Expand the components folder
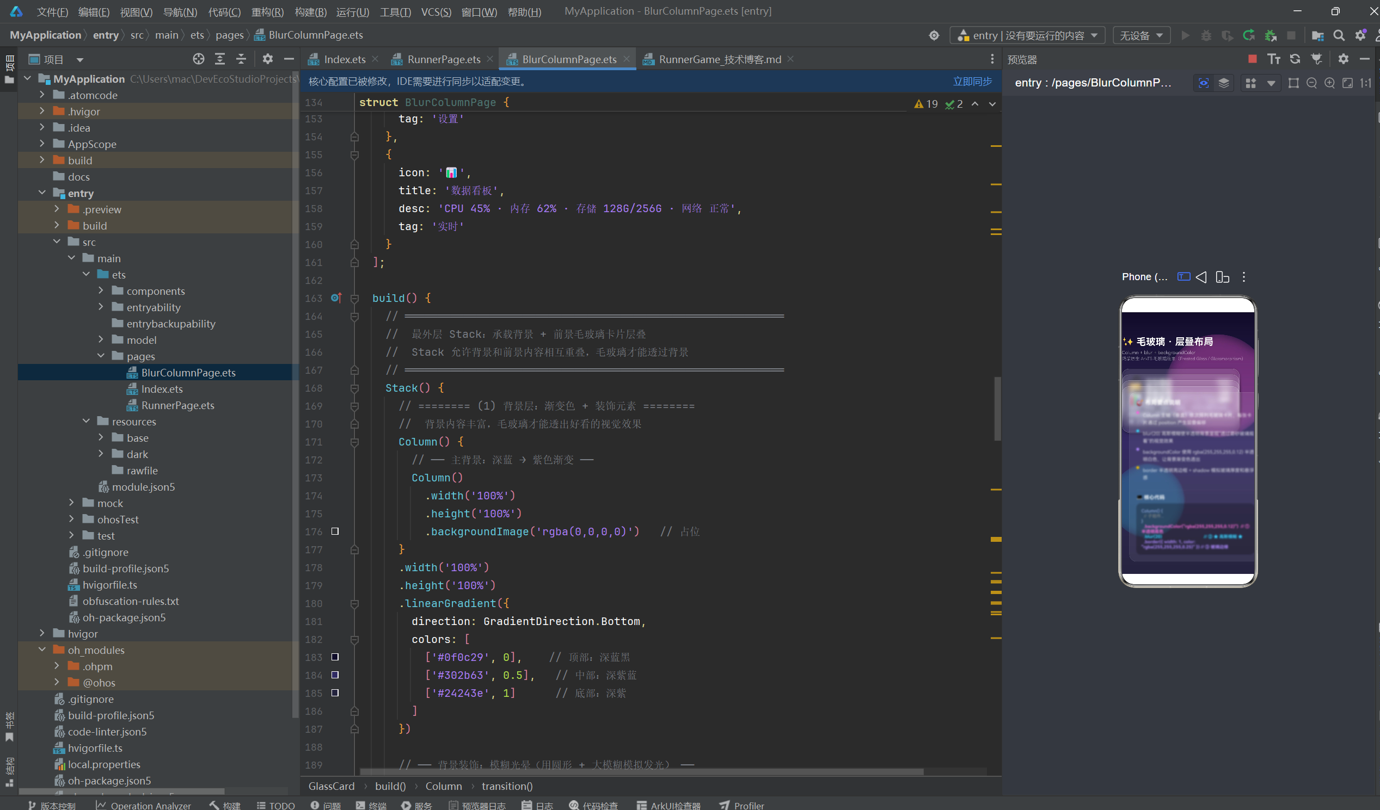This screenshot has height=810, width=1380. pos(101,290)
